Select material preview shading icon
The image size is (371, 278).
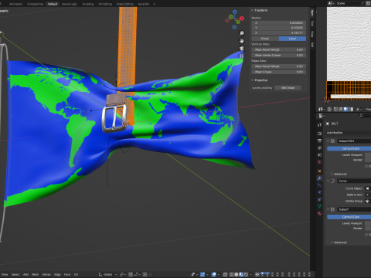[x=241, y=274]
